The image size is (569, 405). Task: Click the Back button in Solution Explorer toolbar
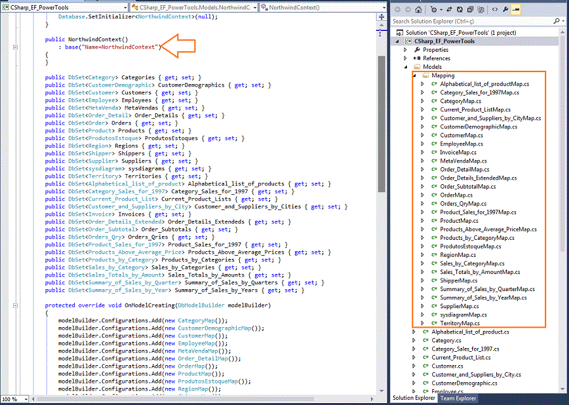pos(397,9)
